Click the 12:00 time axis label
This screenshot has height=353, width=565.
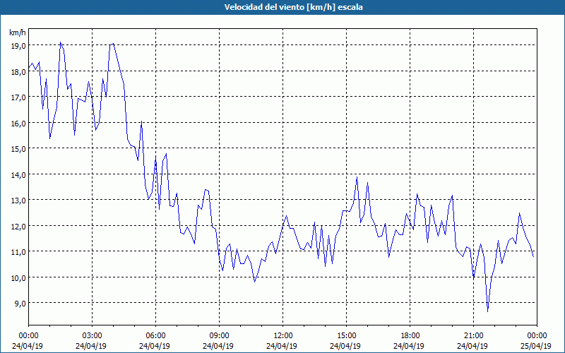283,336
